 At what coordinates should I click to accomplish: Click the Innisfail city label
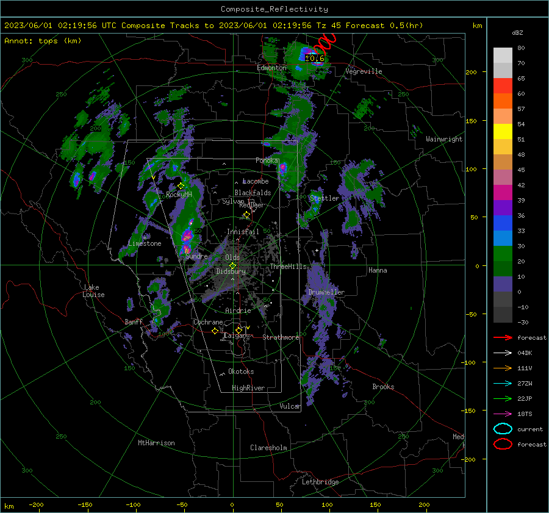point(243,232)
